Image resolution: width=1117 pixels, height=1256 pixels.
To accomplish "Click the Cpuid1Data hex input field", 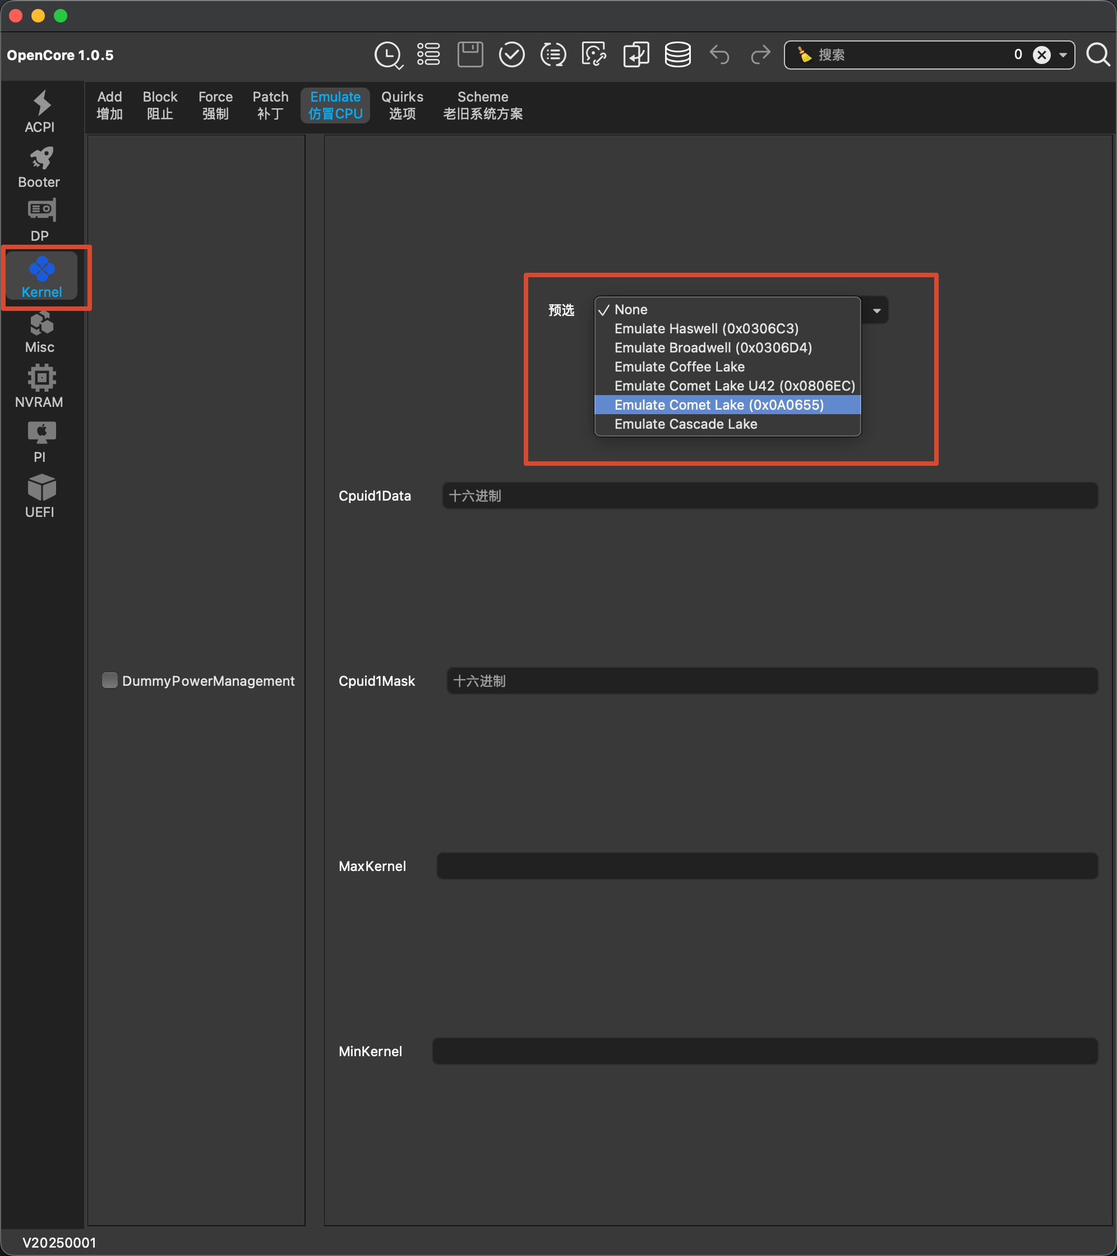I will (x=770, y=495).
